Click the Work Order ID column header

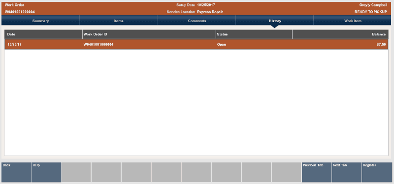coord(149,34)
